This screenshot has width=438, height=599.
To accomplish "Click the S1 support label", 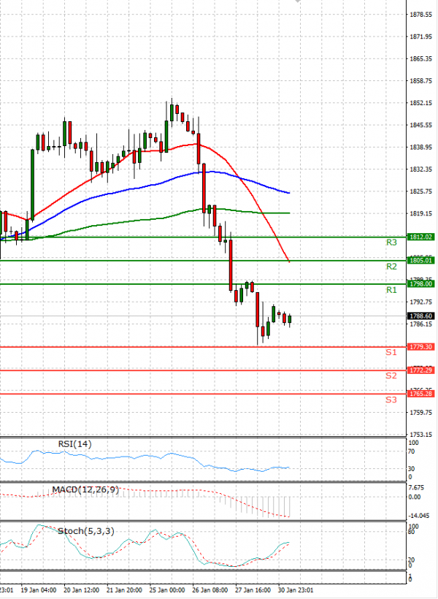I will (x=391, y=352).
